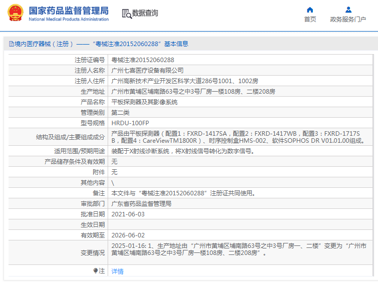The height and width of the screenshot is (284, 378).
Task: Click National Medical Products Administration text
Action: coord(69,20)
